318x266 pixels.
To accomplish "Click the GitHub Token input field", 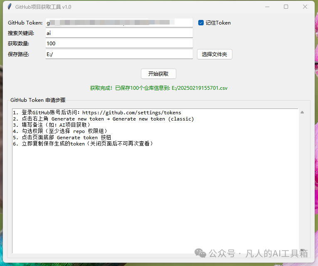I will pyautogui.click(x=119, y=22).
